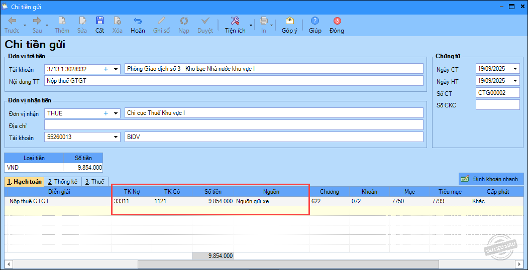This screenshot has width=528, height=270.
Task: Click the Định khoản nhanh button
Action: tap(491, 179)
